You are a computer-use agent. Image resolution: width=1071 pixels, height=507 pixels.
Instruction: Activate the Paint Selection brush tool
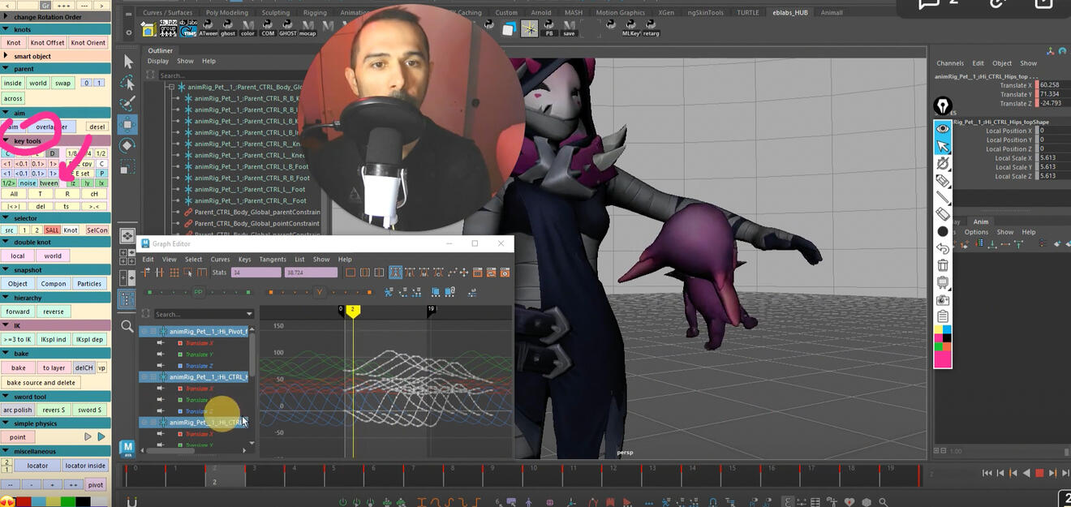pyautogui.click(x=127, y=103)
